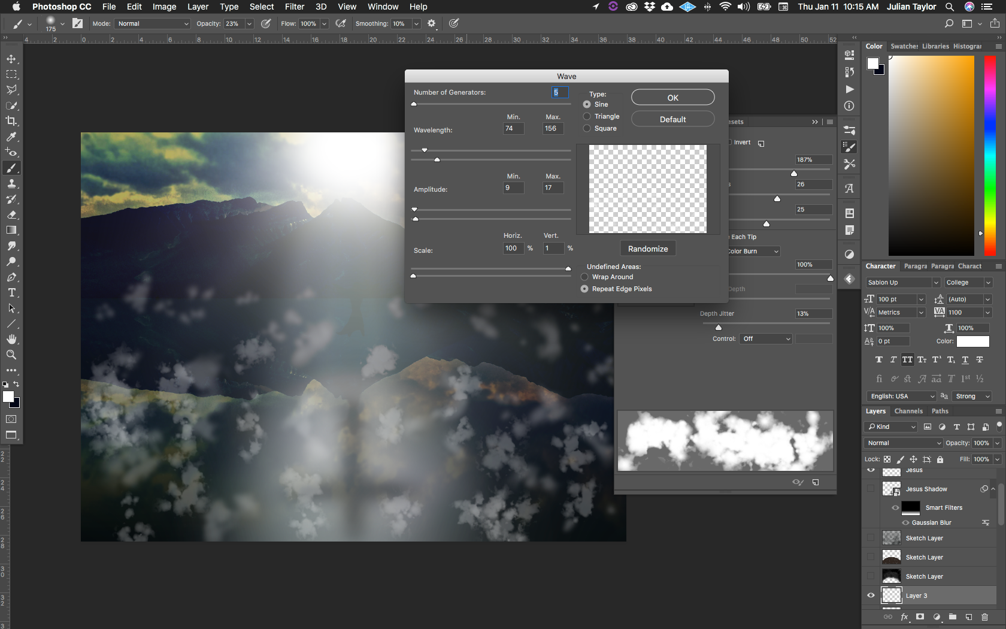Click the hue spectrum slider in Color panel
The width and height of the screenshot is (1006, 629).
tap(990, 156)
